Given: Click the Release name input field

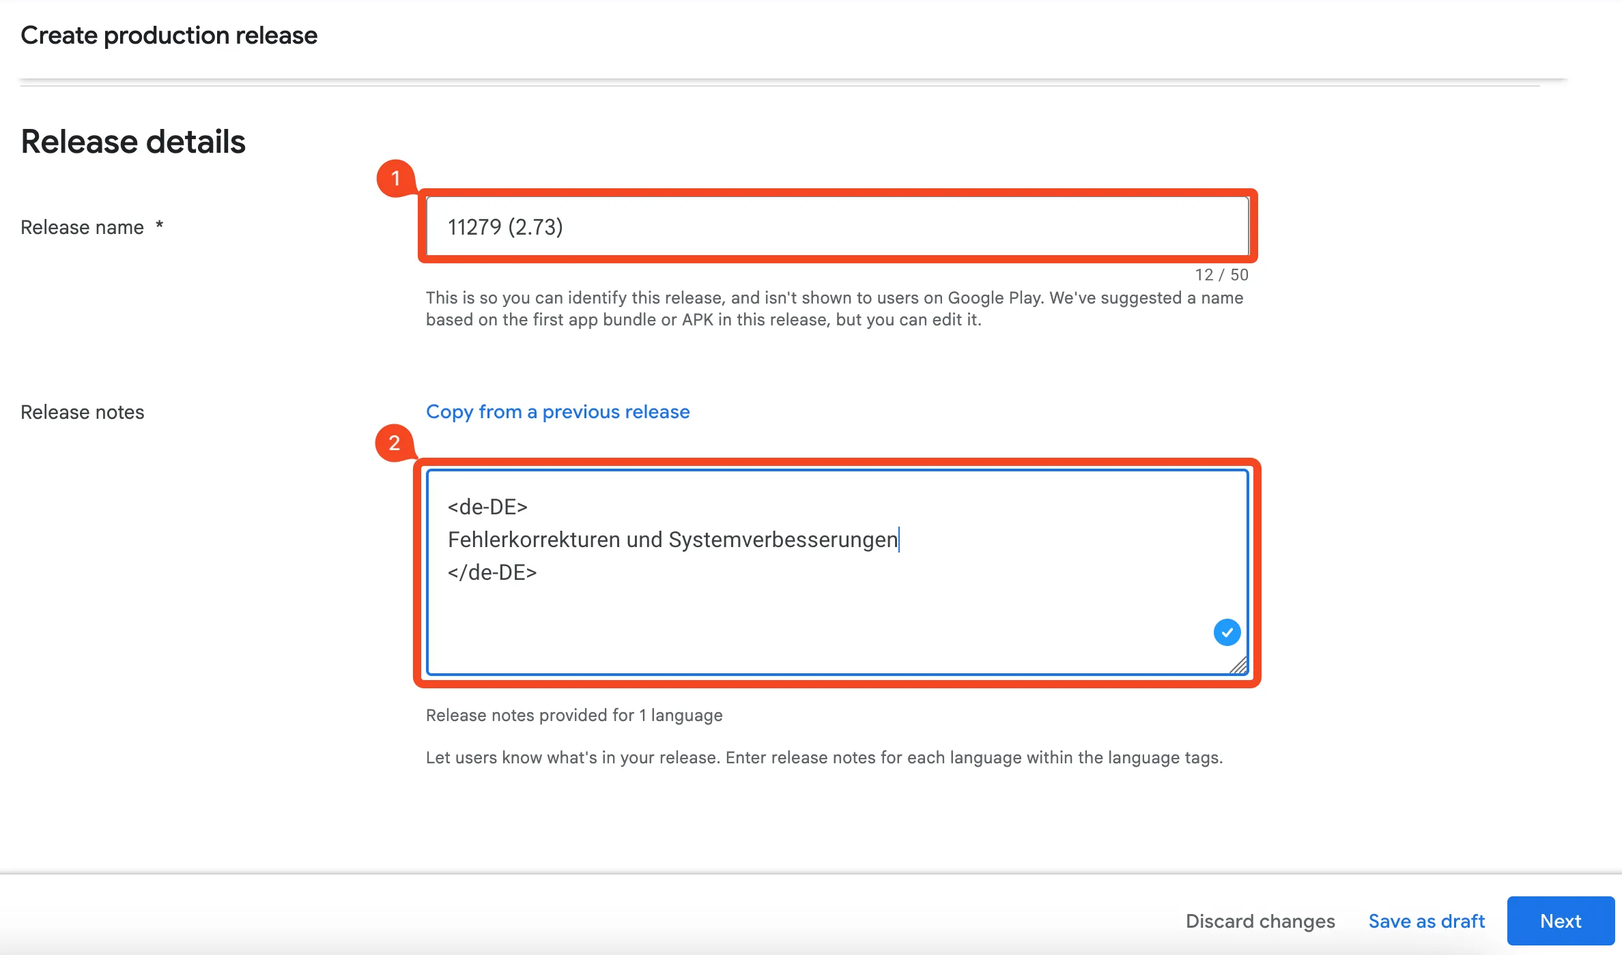Looking at the screenshot, I should point(838,226).
